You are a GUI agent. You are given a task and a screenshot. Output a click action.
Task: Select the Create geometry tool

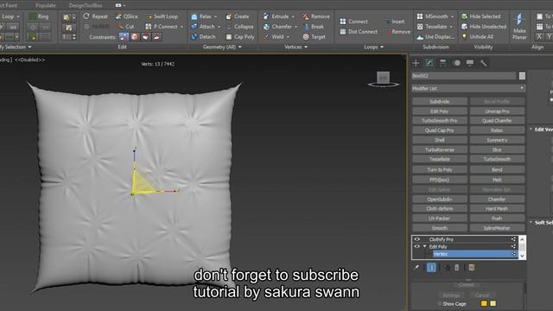coord(238,16)
